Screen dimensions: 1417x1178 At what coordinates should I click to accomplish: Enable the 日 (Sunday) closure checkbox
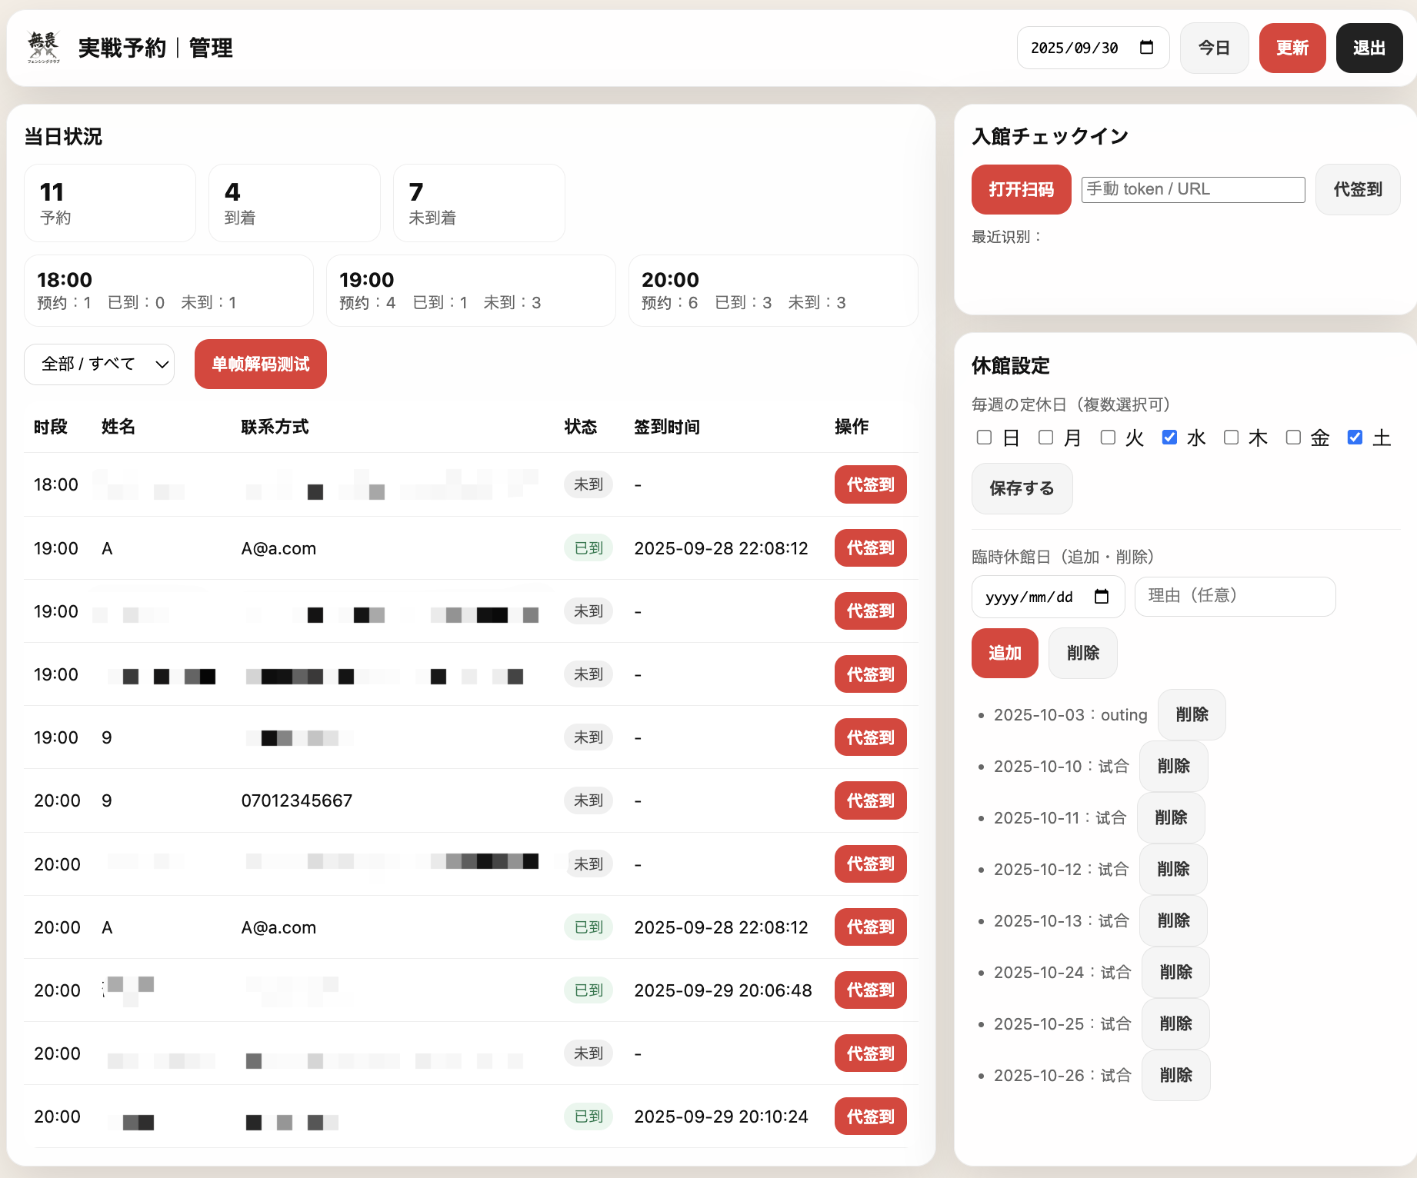pos(984,438)
